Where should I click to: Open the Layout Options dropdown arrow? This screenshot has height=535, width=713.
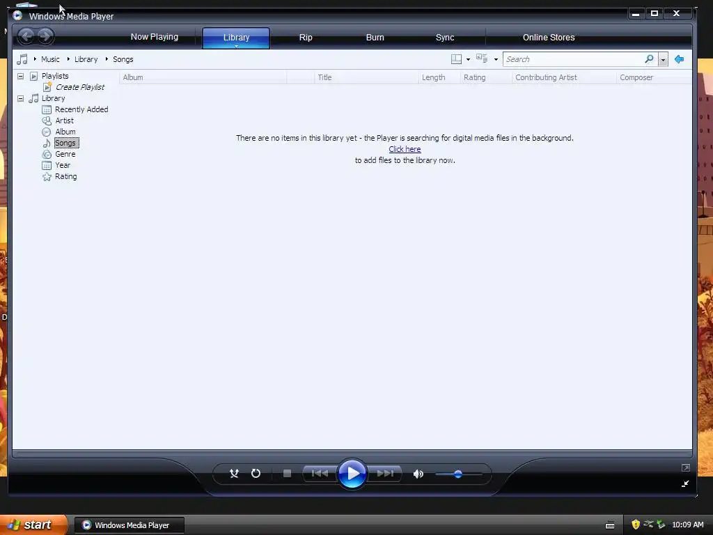coord(469,60)
